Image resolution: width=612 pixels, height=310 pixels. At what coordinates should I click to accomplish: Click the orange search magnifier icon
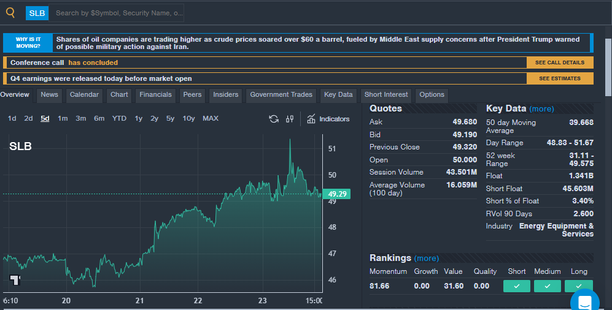pyautogui.click(x=10, y=12)
